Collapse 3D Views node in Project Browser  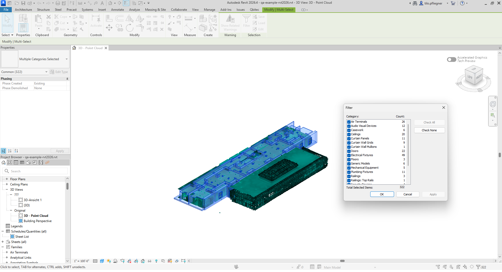[7, 190]
